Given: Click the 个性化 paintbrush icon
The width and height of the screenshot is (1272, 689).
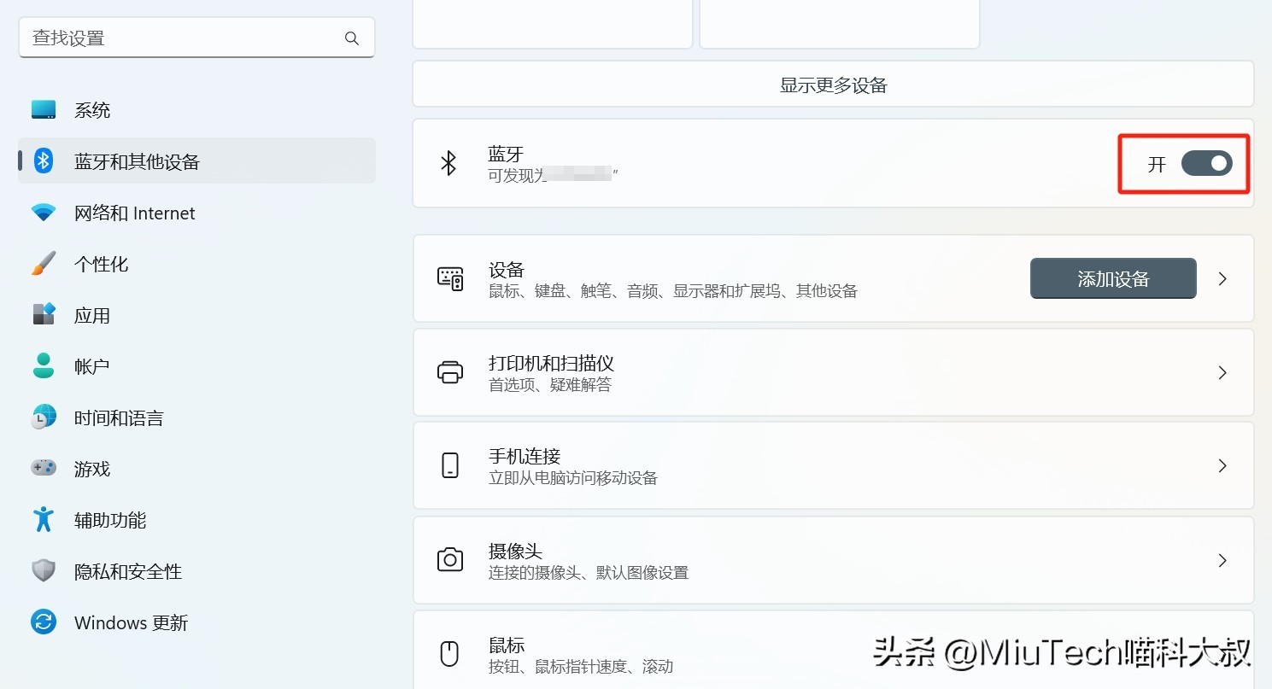Looking at the screenshot, I should [44, 264].
